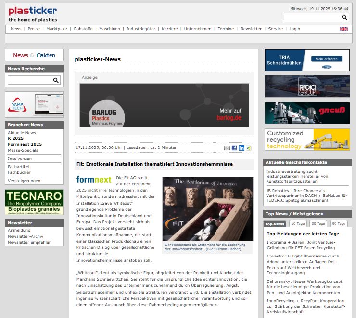The width and height of the screenshot is (356, 318).
Task: Click the Radici Group banner ad
Action: click(307, 86)
